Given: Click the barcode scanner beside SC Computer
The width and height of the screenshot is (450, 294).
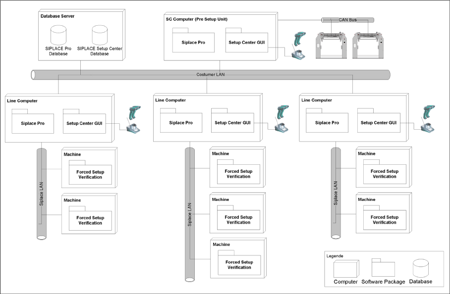Looking at the screenshot, I should 299,46.
